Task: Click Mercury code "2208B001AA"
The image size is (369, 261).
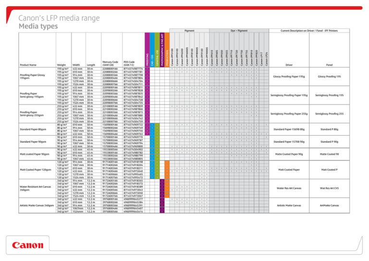Action: point(110,69)
